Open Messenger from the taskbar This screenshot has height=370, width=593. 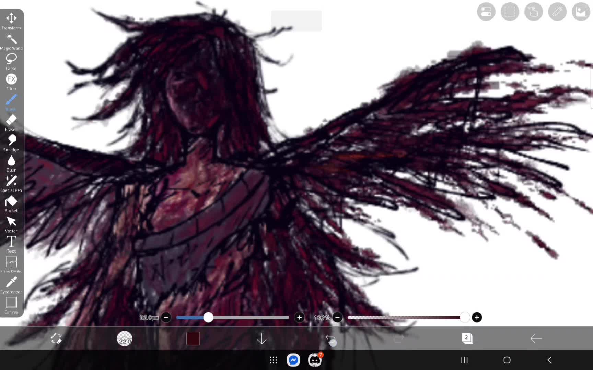tap(293, 360)
